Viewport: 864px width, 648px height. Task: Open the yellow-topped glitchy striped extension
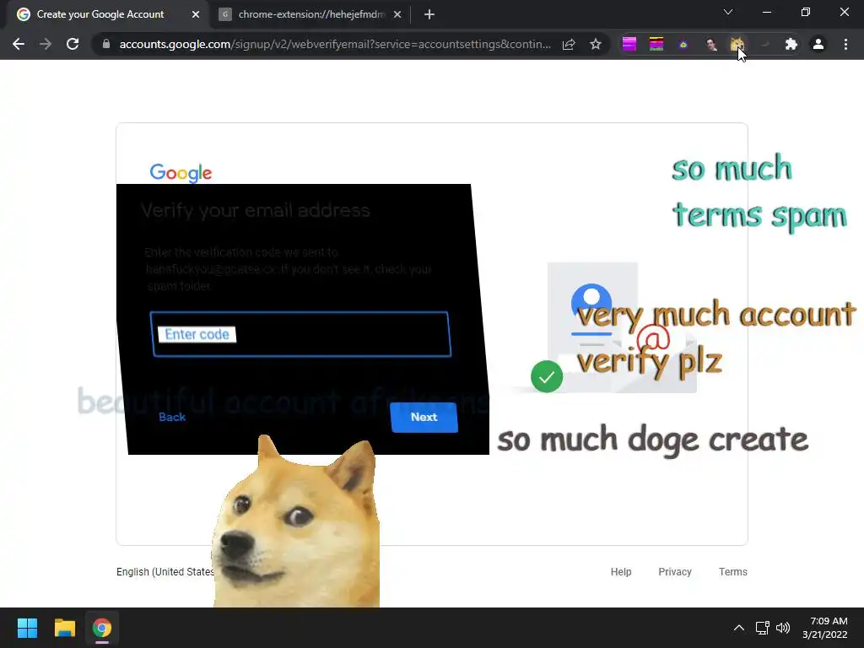(656, 44)
